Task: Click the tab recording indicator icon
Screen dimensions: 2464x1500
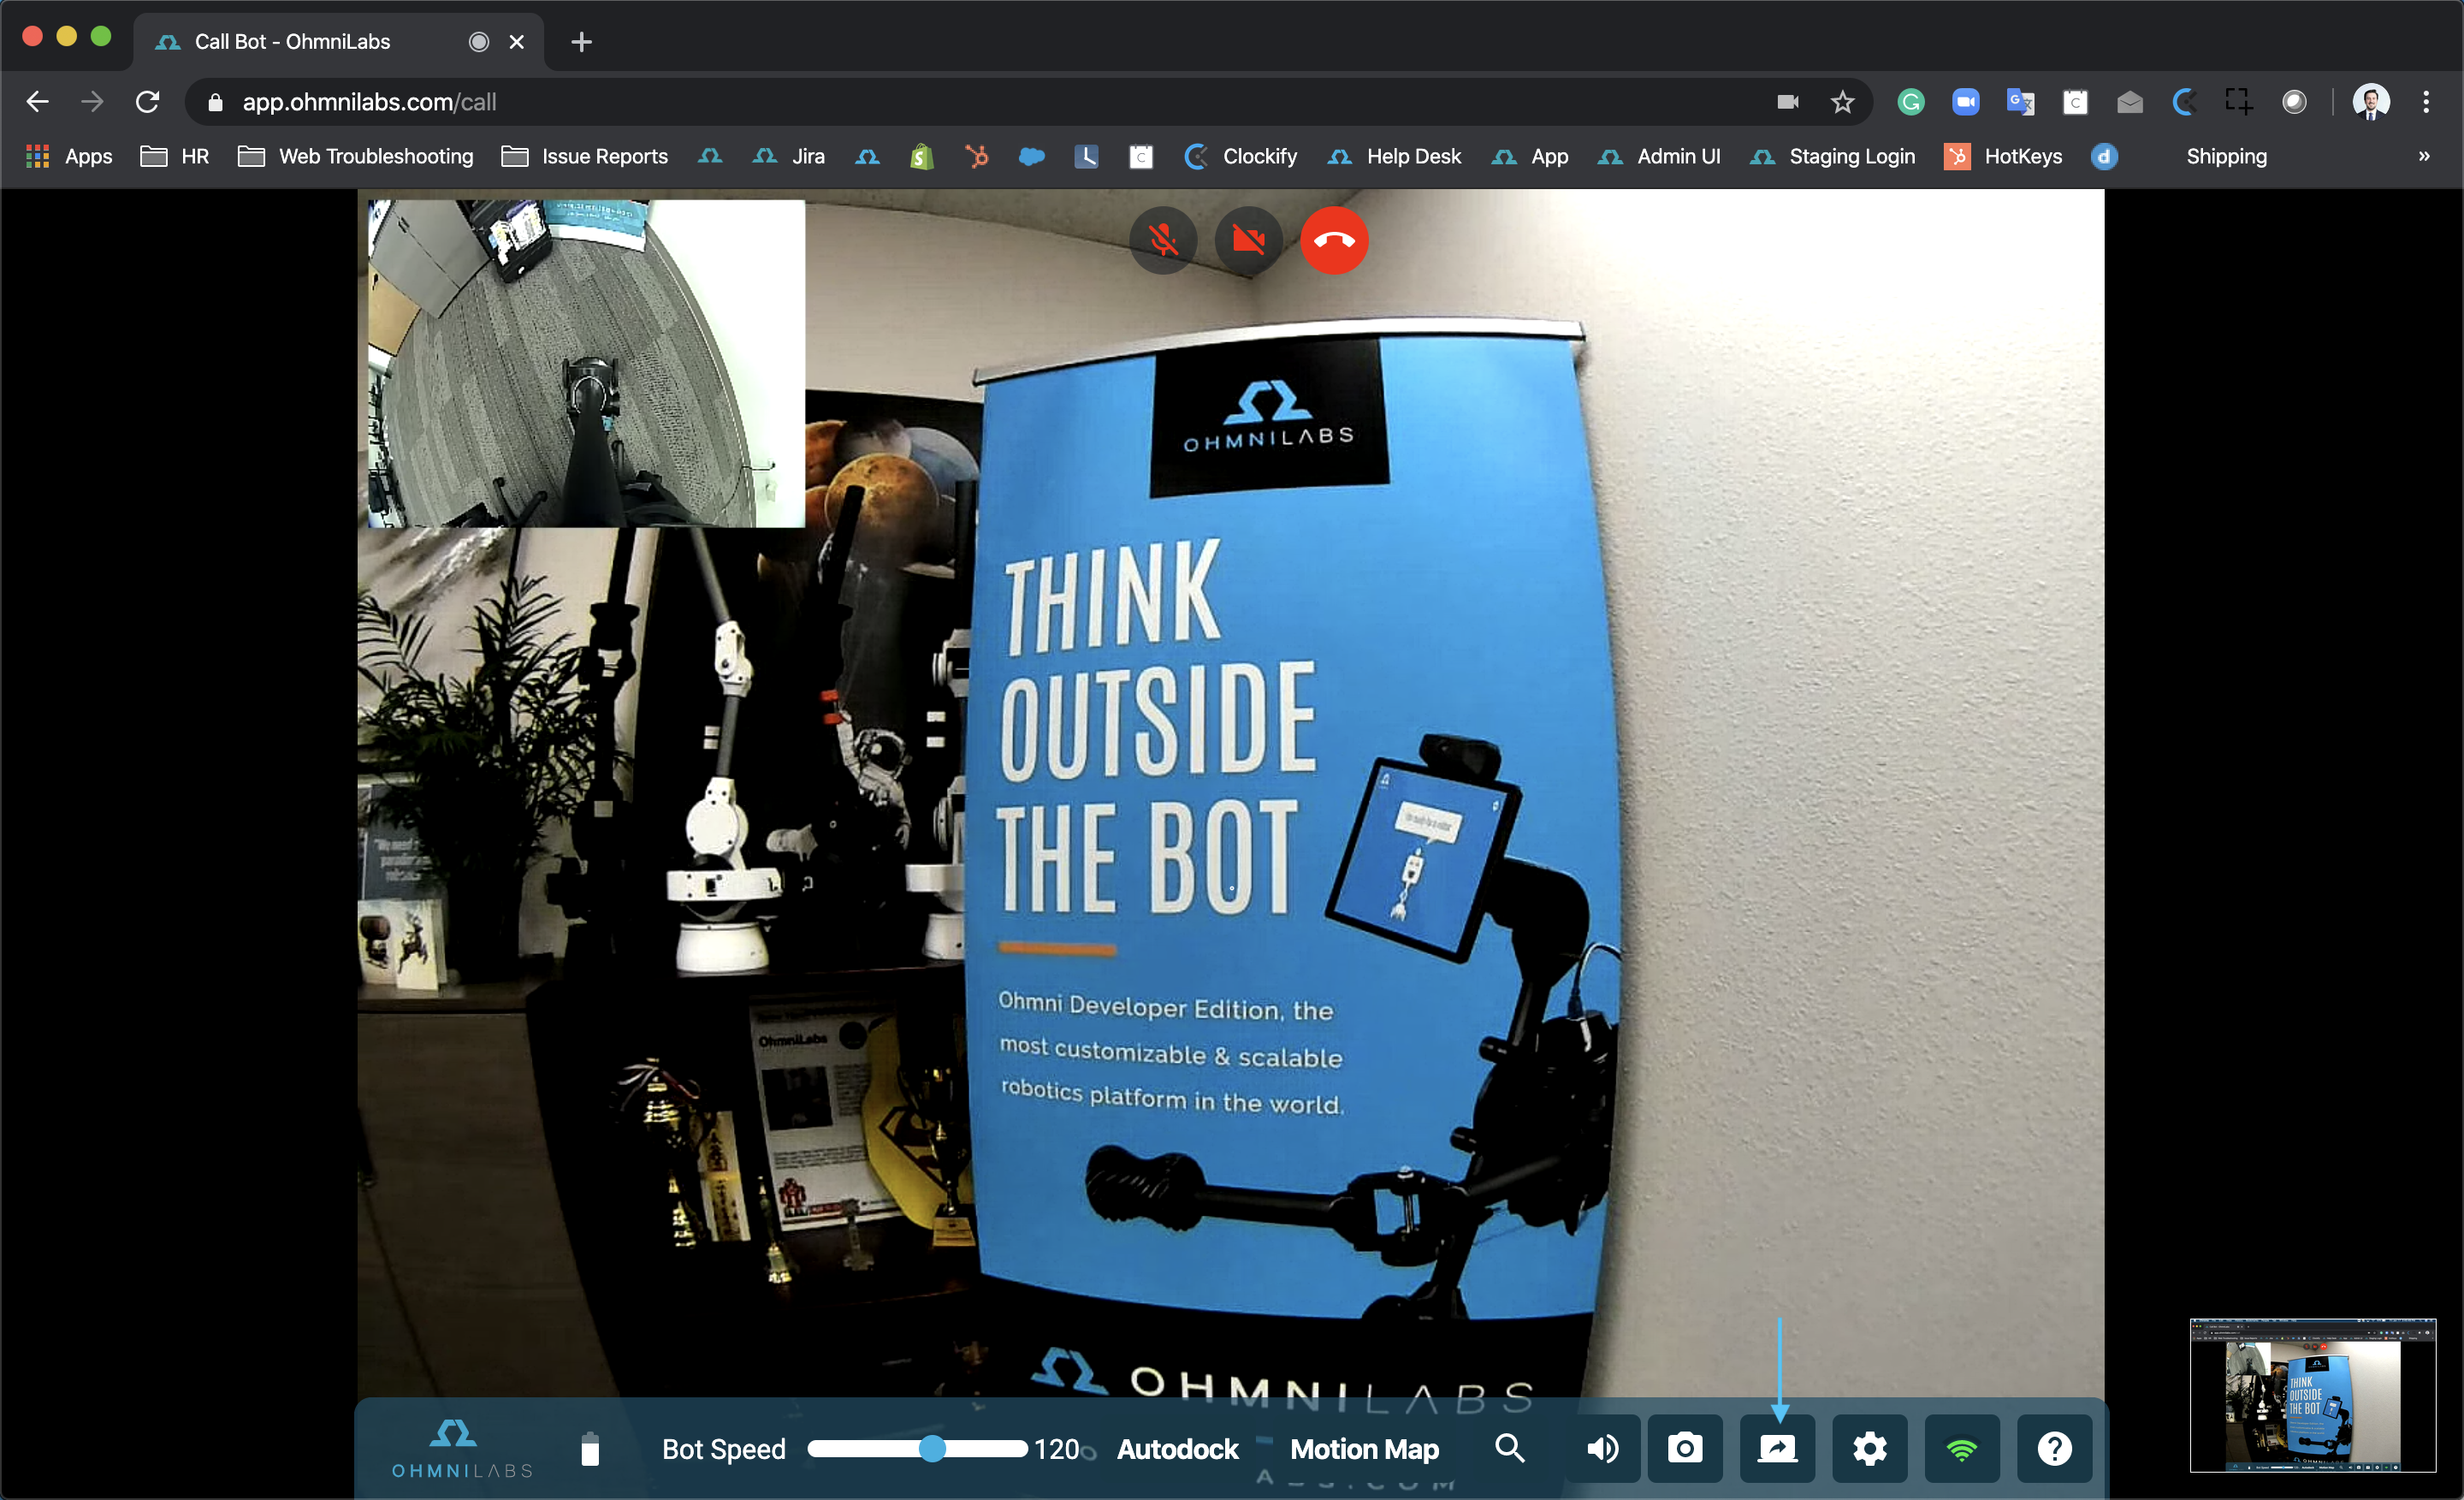Action: 479,42
